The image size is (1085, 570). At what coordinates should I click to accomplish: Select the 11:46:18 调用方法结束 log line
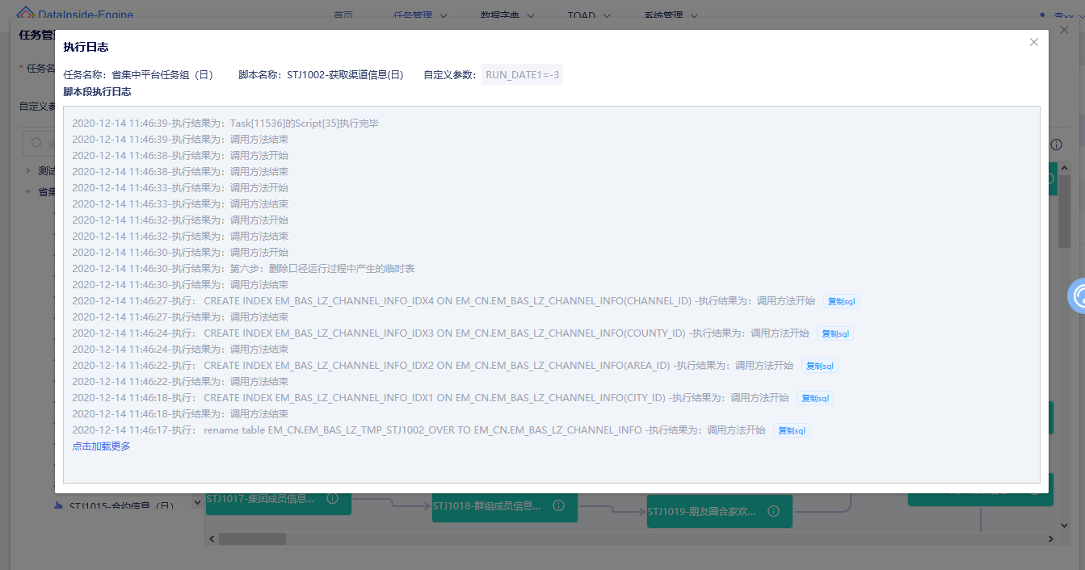tap(180, 414)
